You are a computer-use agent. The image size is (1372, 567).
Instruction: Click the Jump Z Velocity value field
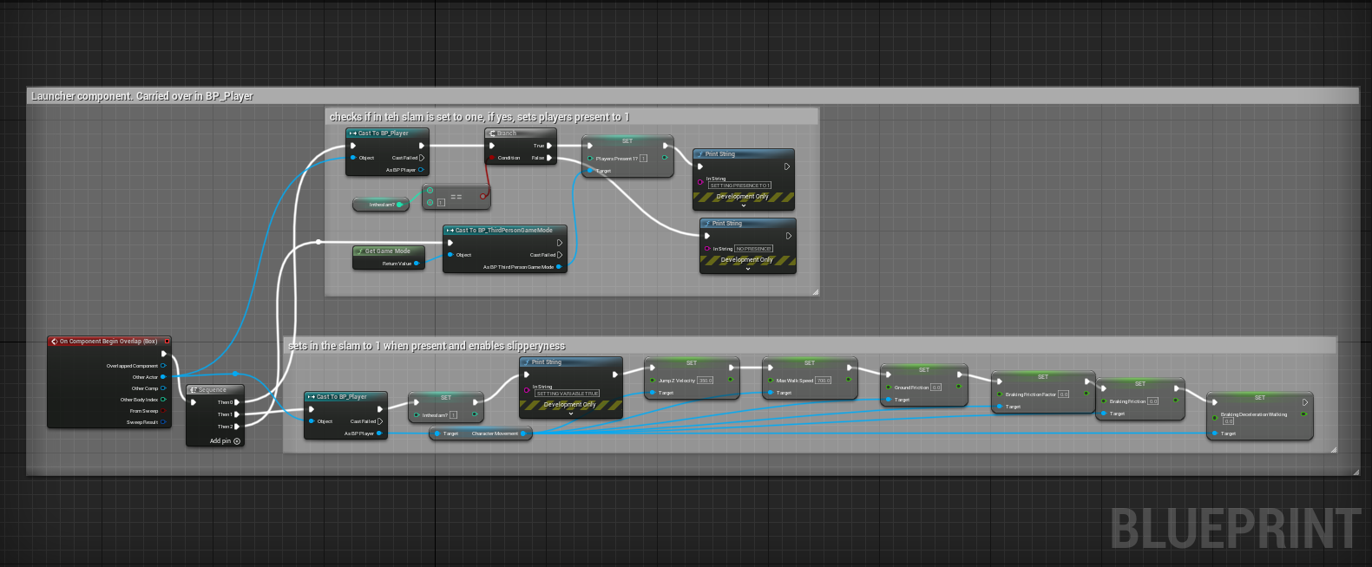(x=706, y=381)
